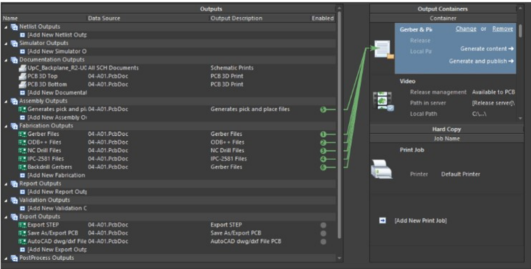Click the Gerber Files output icon
This screenshot has width=531, height=269.
tap(22, 134)
